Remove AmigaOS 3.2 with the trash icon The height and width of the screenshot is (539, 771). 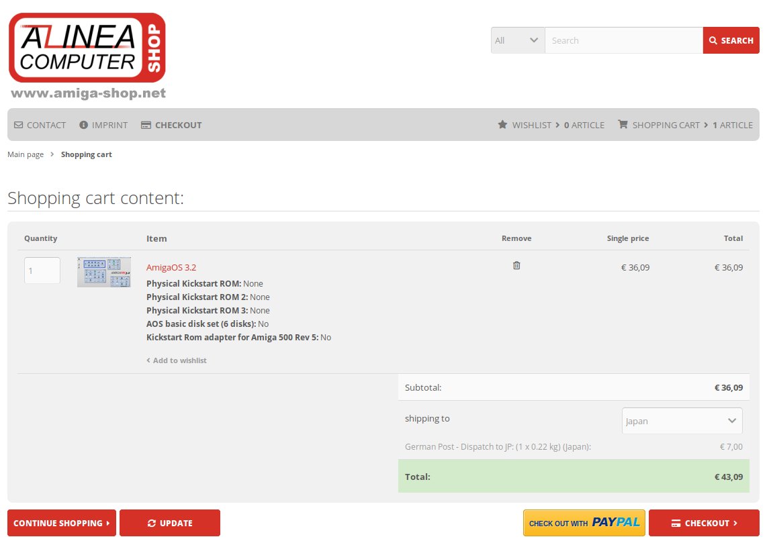tap(516, 265)
